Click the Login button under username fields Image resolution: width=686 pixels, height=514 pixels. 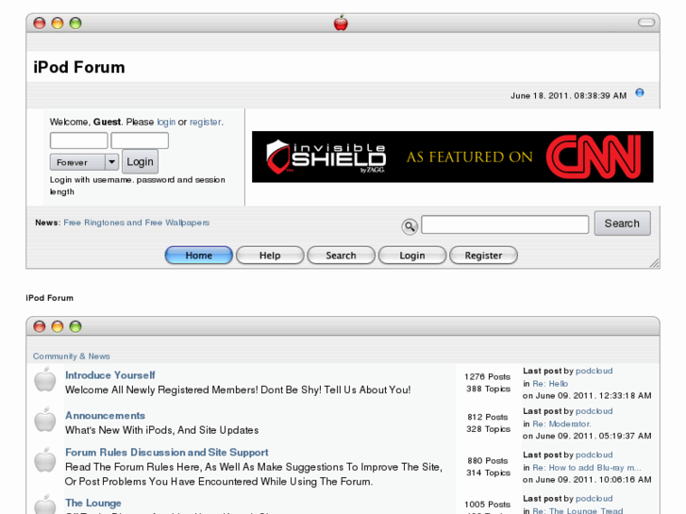point(140,162)
